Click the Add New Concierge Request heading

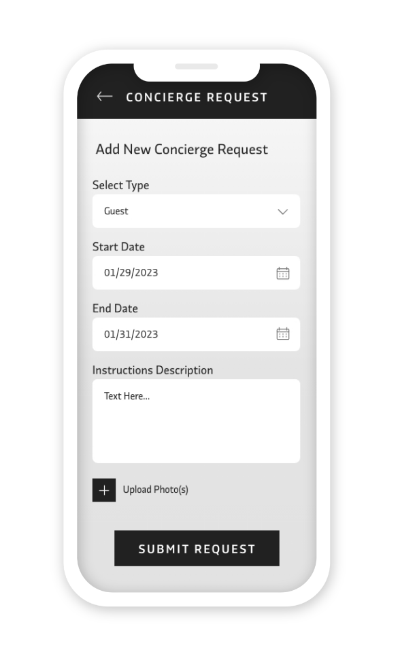(182, 150)
